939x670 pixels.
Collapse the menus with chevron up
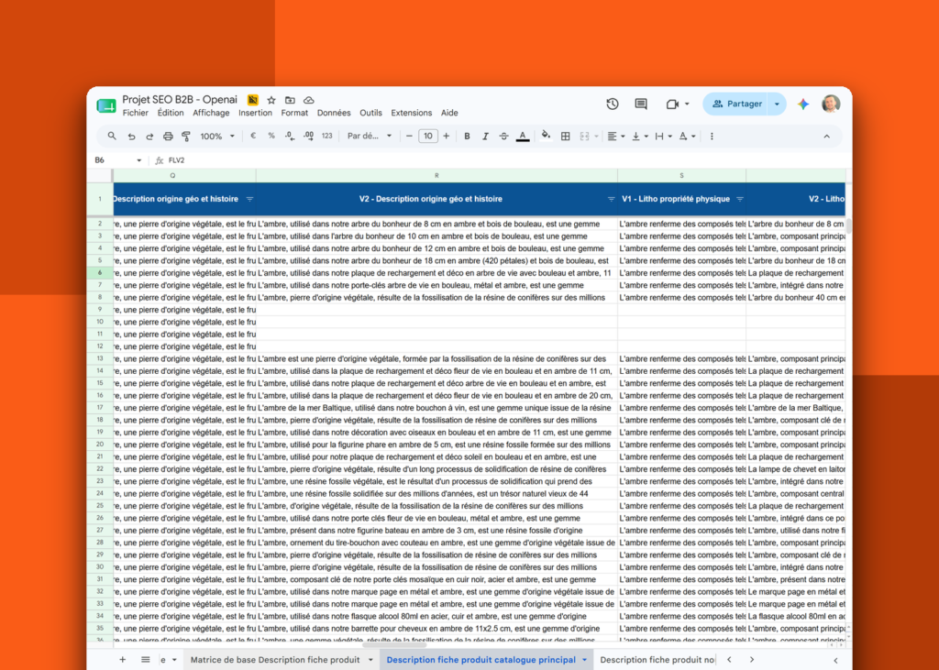(827, 137)
